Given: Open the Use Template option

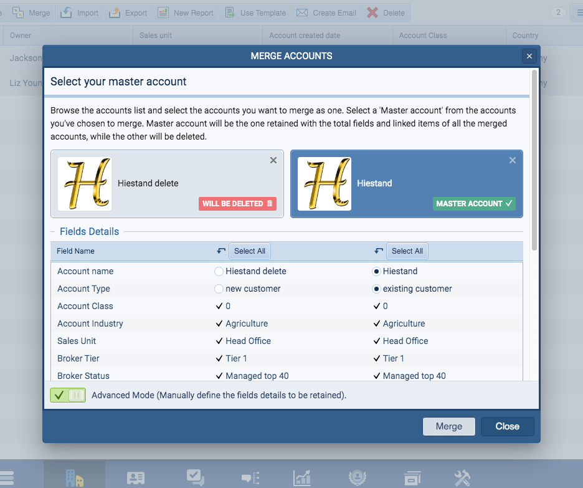Looking at the screenshot, I should point(255,12).
